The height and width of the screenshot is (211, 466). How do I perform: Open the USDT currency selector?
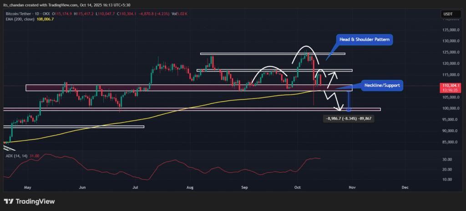point(447,14)
